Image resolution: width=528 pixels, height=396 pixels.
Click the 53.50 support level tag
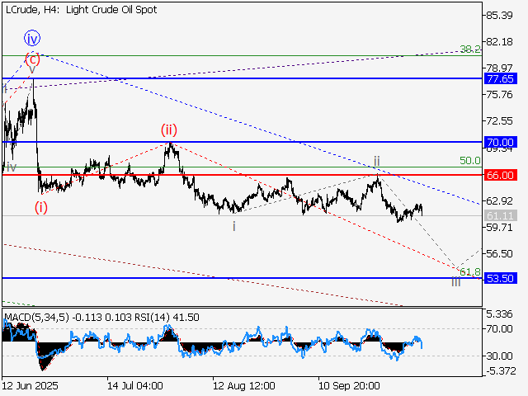click(x=501, y=279)
